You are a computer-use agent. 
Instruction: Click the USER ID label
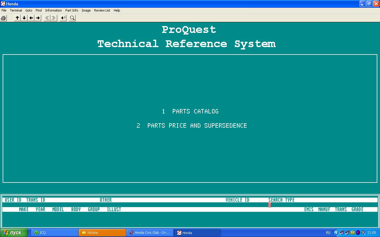[x=13, y=200]
